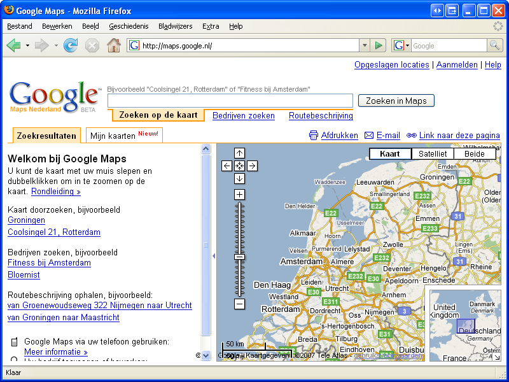
Task: Open the Forward button history dropdown arrow
Action: tap(56, 45)
